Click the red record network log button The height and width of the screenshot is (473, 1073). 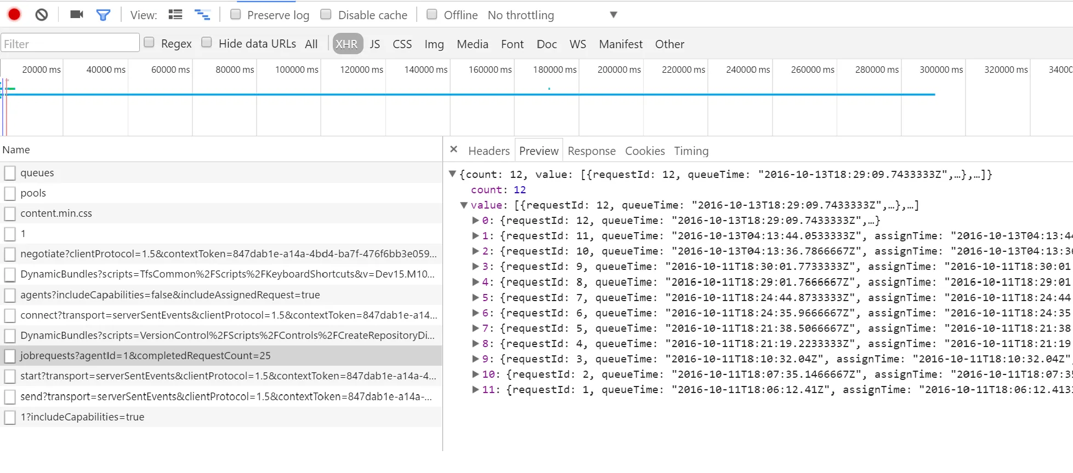tap(14, 15)
